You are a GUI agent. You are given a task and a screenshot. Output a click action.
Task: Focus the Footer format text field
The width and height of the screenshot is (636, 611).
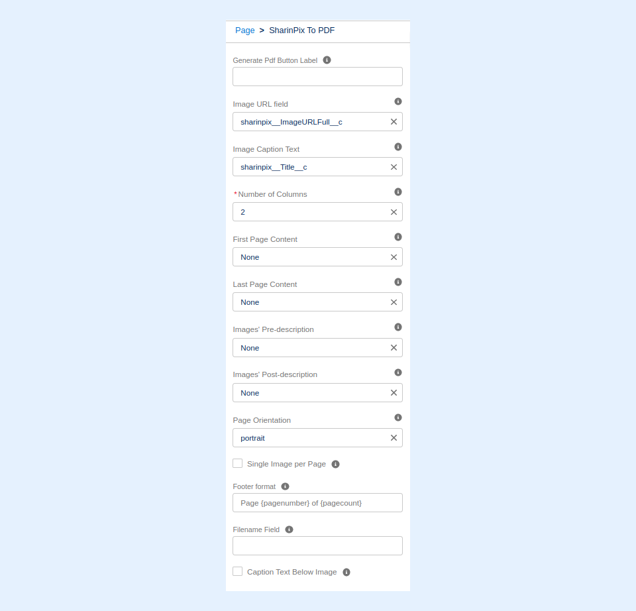pyautogui.click(x=317, y=503)
